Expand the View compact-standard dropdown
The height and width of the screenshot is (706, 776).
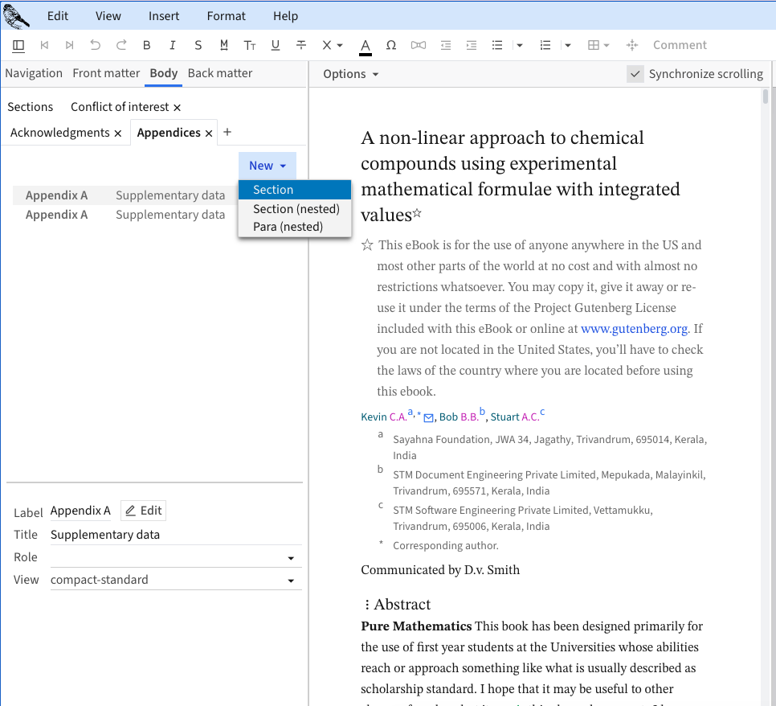pyautogui.click(x=290, y=581)
